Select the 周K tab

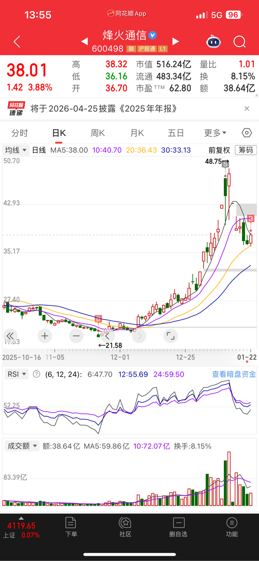tap(98, 133)
